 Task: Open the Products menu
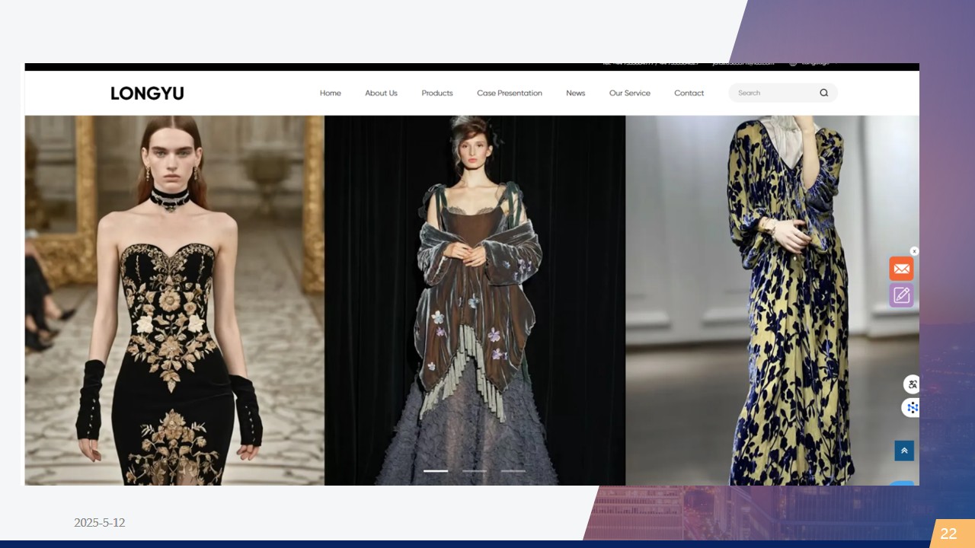[x=437, y=93]
